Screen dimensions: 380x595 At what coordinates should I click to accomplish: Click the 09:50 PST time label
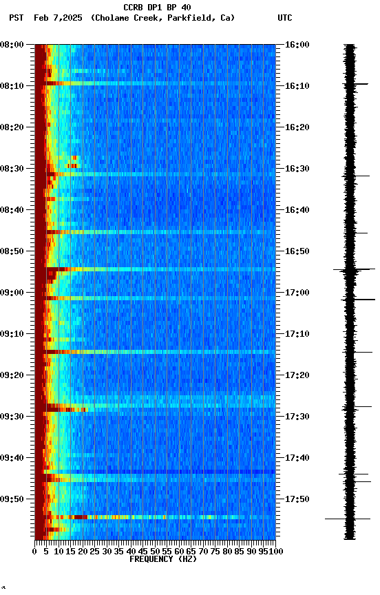[x=12, y=499]
